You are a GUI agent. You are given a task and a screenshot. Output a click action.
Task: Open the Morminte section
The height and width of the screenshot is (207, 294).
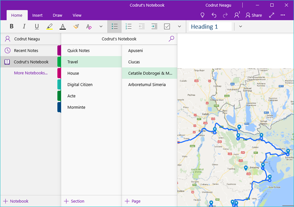pos(92,107)
